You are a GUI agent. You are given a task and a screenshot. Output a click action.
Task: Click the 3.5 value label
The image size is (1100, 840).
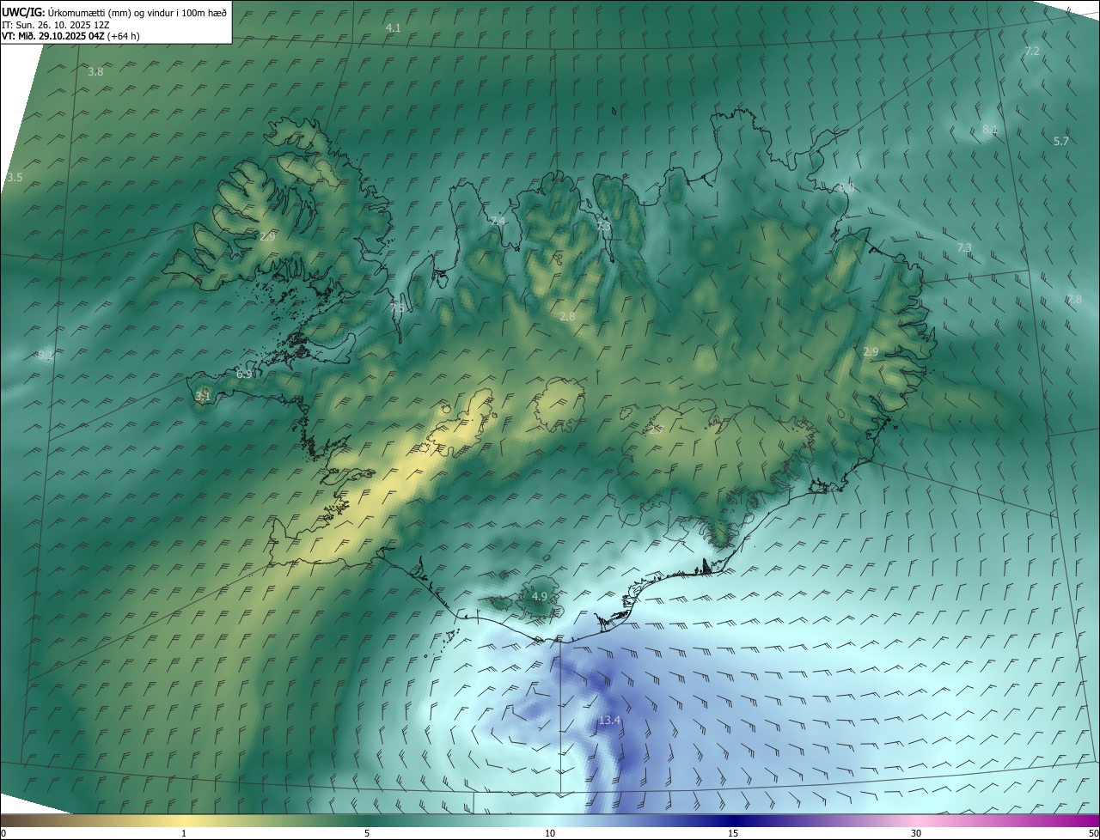pos(15,178)
